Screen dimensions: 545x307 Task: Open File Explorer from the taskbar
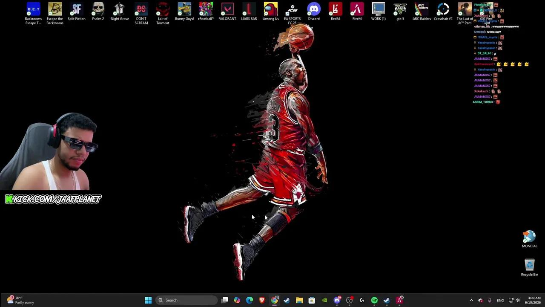pos(299,300)
